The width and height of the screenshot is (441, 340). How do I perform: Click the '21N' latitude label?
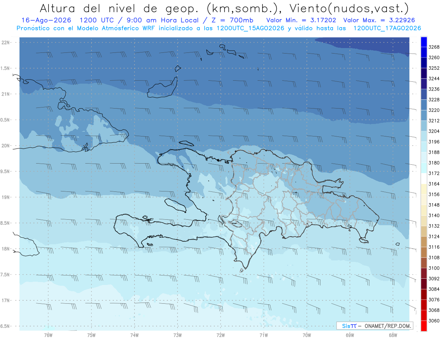(x=6, y=94)
